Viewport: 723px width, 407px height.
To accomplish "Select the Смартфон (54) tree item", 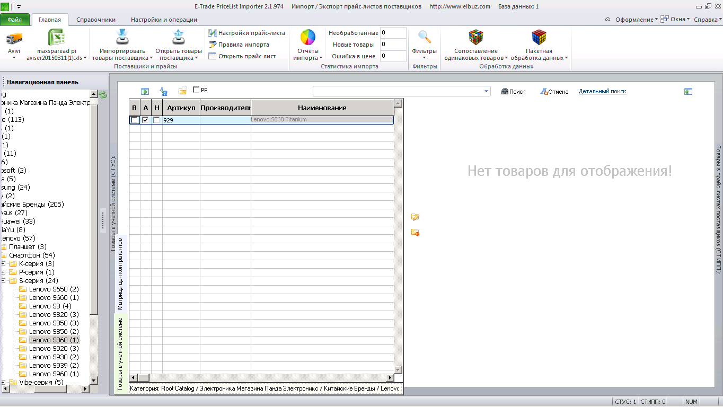I will pos(32,255).
